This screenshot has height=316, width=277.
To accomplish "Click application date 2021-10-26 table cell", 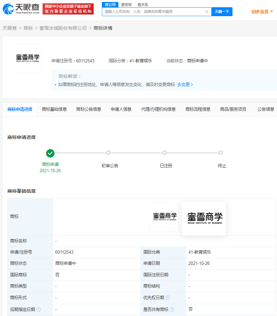I will [199, 264].
